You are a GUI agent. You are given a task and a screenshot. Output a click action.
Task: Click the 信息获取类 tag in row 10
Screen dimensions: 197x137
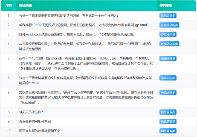[168, 131]
